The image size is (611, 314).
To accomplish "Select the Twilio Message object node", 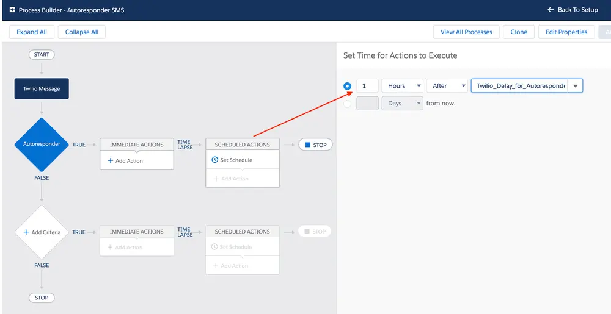I will (42, 88).
